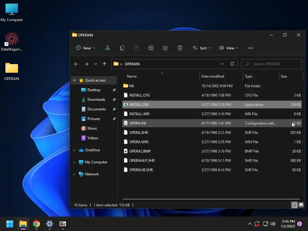Click the Delete trash icon
Image resolution: width=308 pixels, height=231 pixels.
tap(180, 48)
